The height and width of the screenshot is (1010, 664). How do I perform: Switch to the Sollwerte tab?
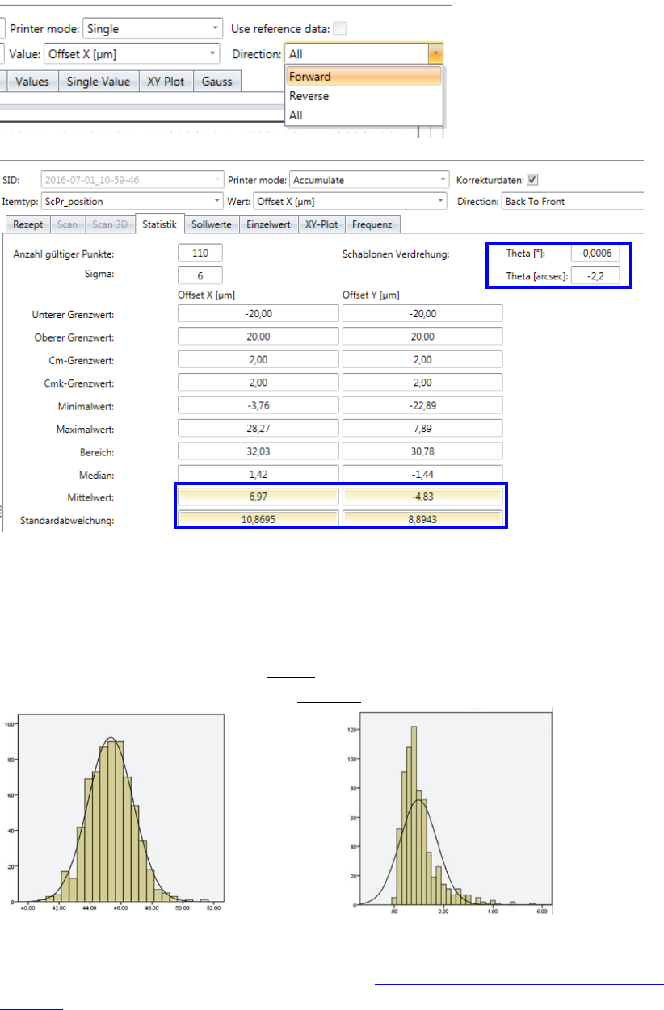point(212,224)
